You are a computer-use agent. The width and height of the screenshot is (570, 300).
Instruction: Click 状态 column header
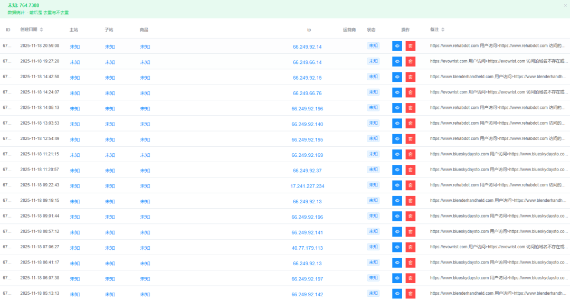[371, 30]
